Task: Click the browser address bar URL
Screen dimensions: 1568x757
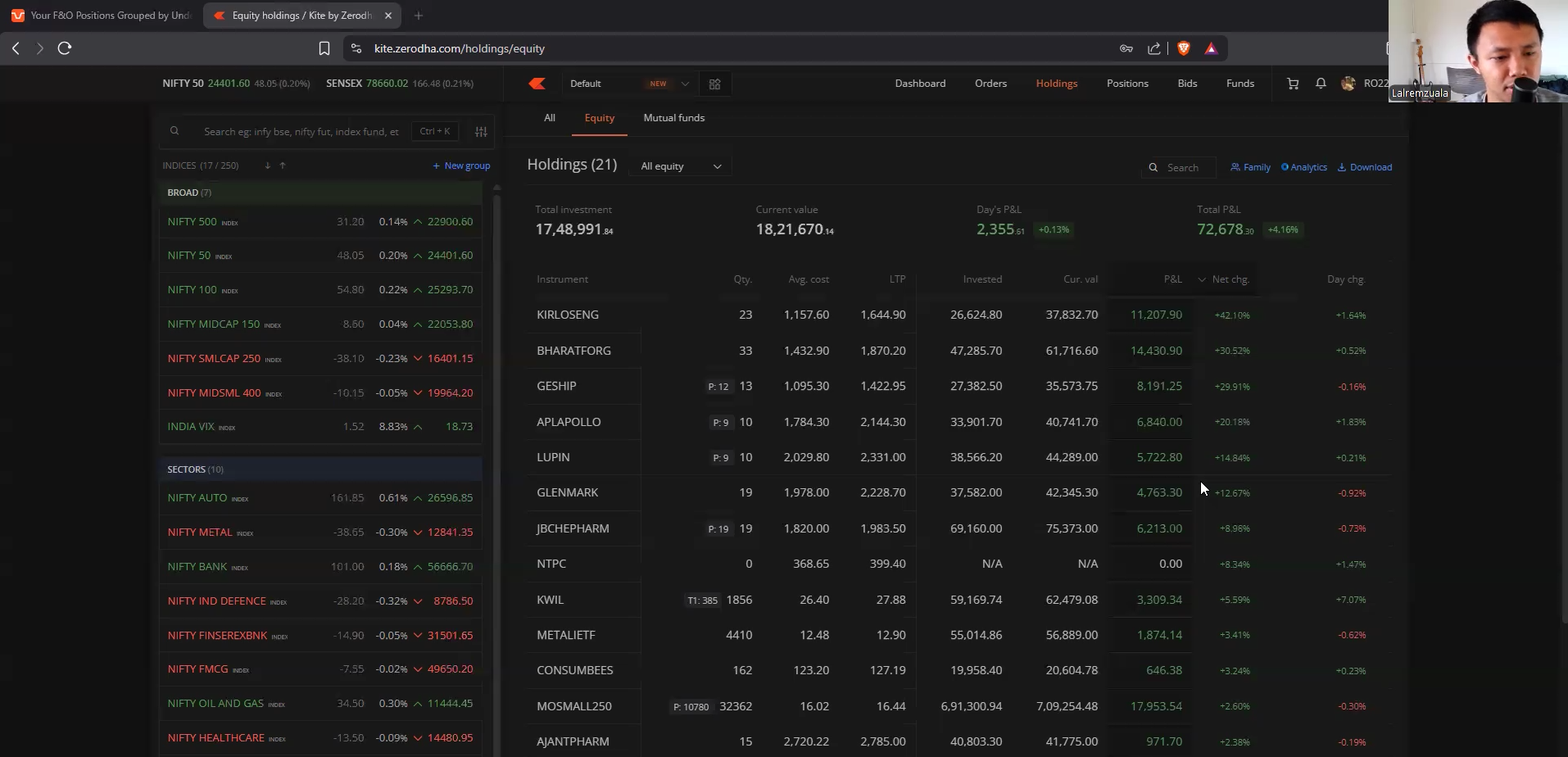Action: pyautogui.click(x=460, y=48)
